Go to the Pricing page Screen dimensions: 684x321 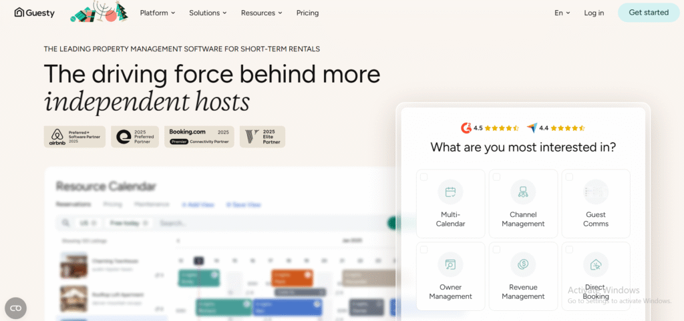click(307, 13)
